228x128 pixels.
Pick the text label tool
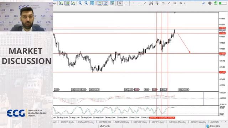click(x=169, y=3)
